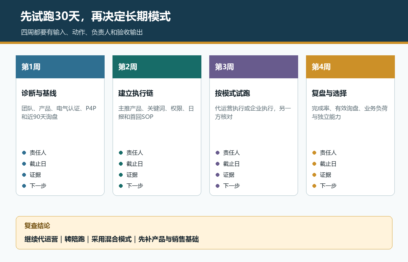This screenshot has width=408, height=262.
Task: Click the option 继续代运营
Action: coord(41,239)
